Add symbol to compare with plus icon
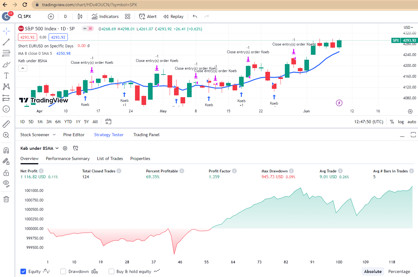The height and width of the screenshot is (277, 418). click(x=51, y=16)
